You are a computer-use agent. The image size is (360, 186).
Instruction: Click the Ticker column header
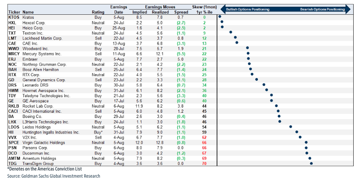point(14,12)
